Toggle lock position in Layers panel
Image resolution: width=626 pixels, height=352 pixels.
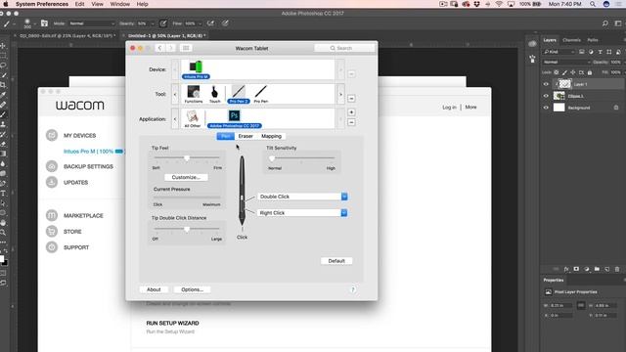(x=573, y=72)
